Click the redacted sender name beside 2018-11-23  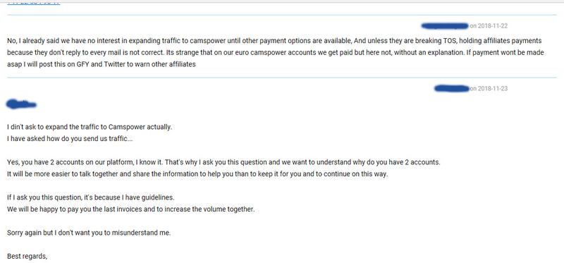click(x=452, y=89)
